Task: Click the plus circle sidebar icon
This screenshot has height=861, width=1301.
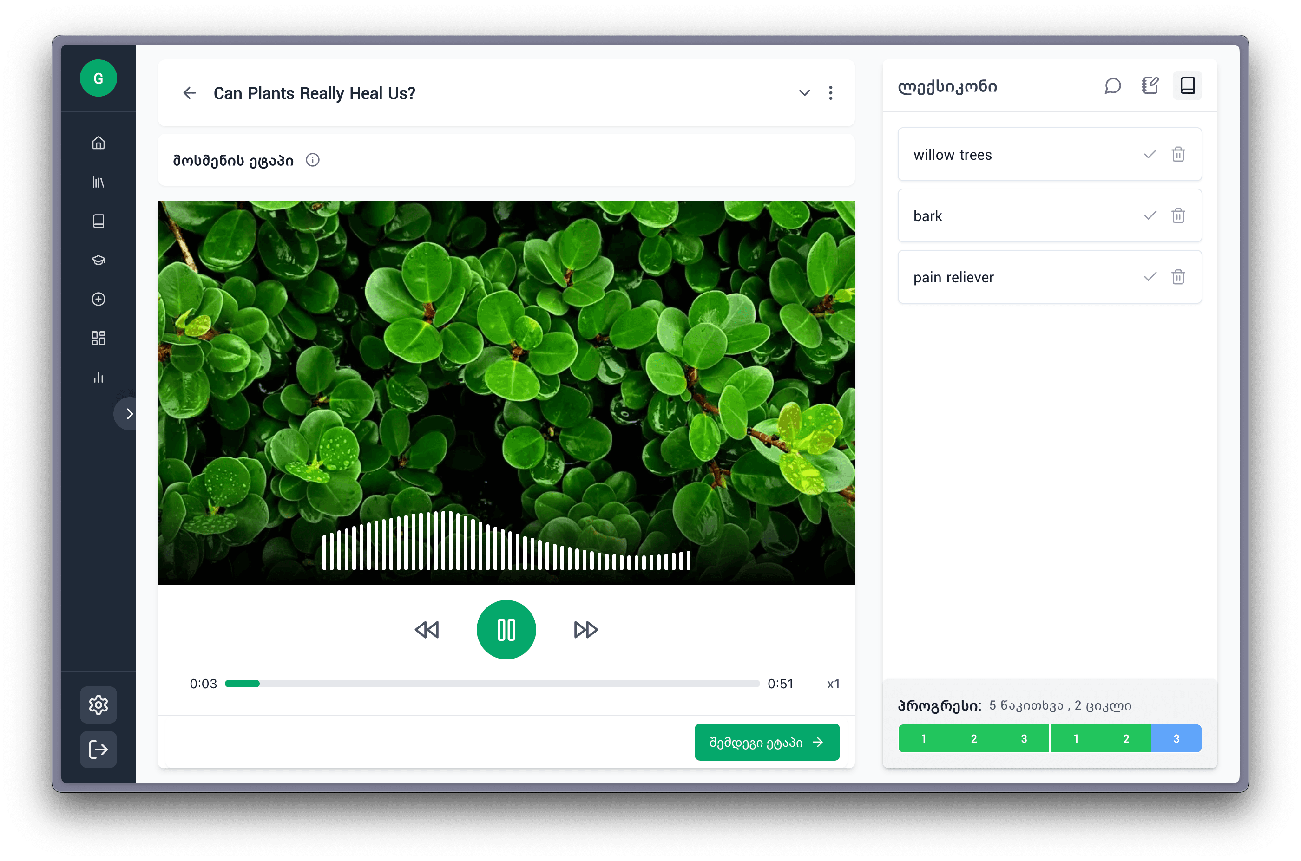Action: click(x=99, y=299)
